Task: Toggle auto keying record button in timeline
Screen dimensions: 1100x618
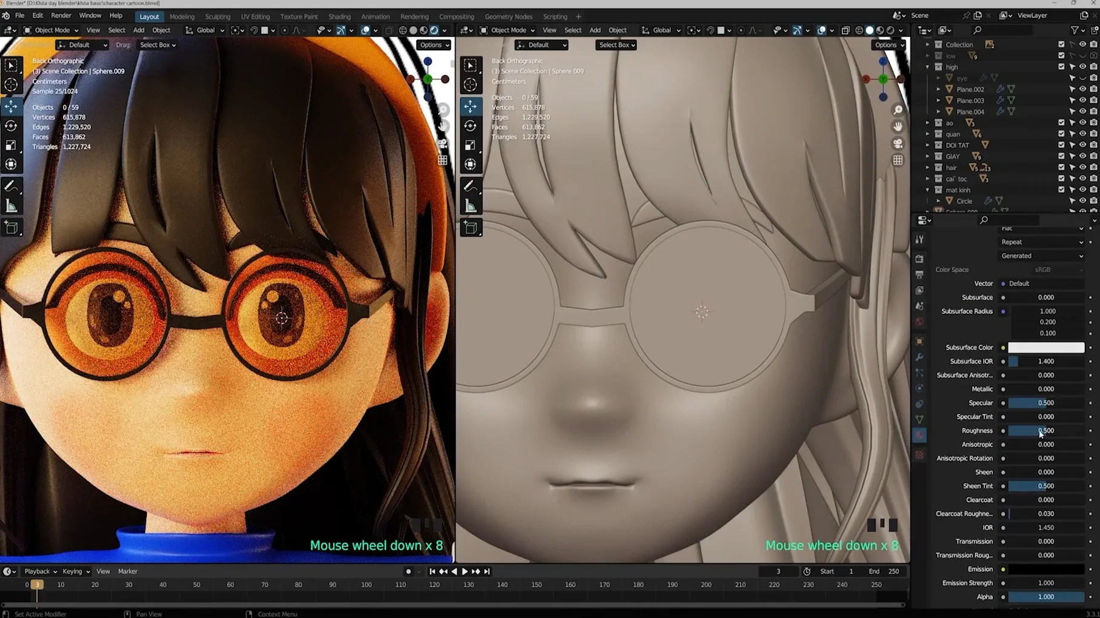Action: (408, 571)
